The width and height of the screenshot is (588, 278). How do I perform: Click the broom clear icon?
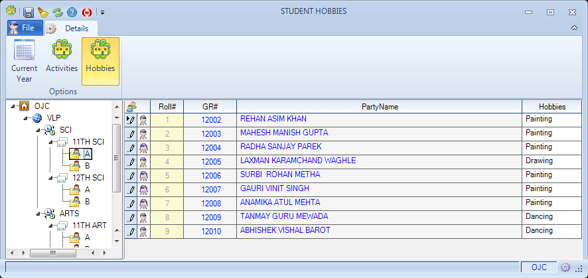(x=43, y=13)
